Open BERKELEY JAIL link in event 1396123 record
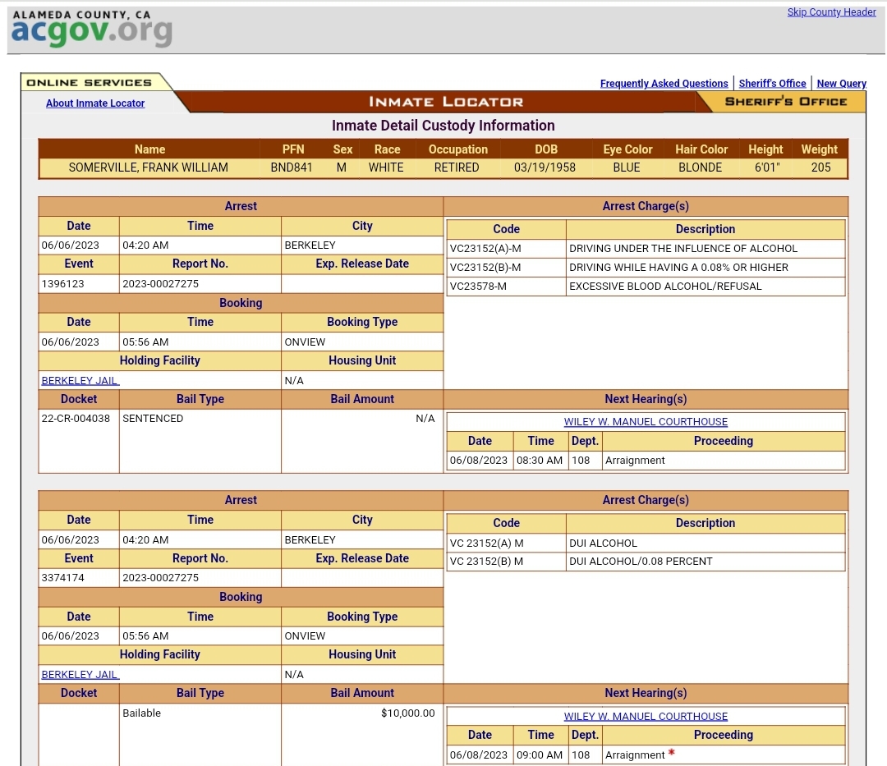 tap(80, 380)
